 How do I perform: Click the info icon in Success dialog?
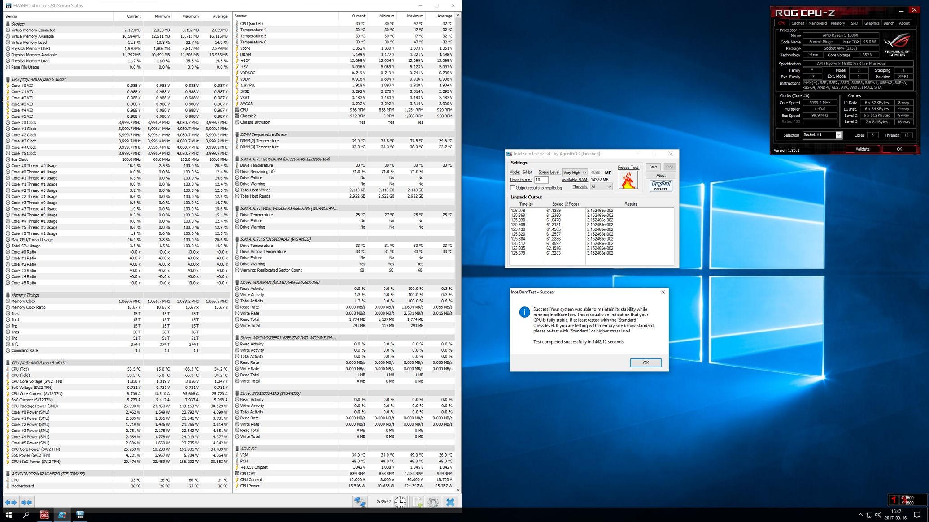click(x=524, y=312)
